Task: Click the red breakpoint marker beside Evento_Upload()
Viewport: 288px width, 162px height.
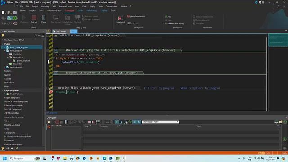Action: [x=51, y=92]
